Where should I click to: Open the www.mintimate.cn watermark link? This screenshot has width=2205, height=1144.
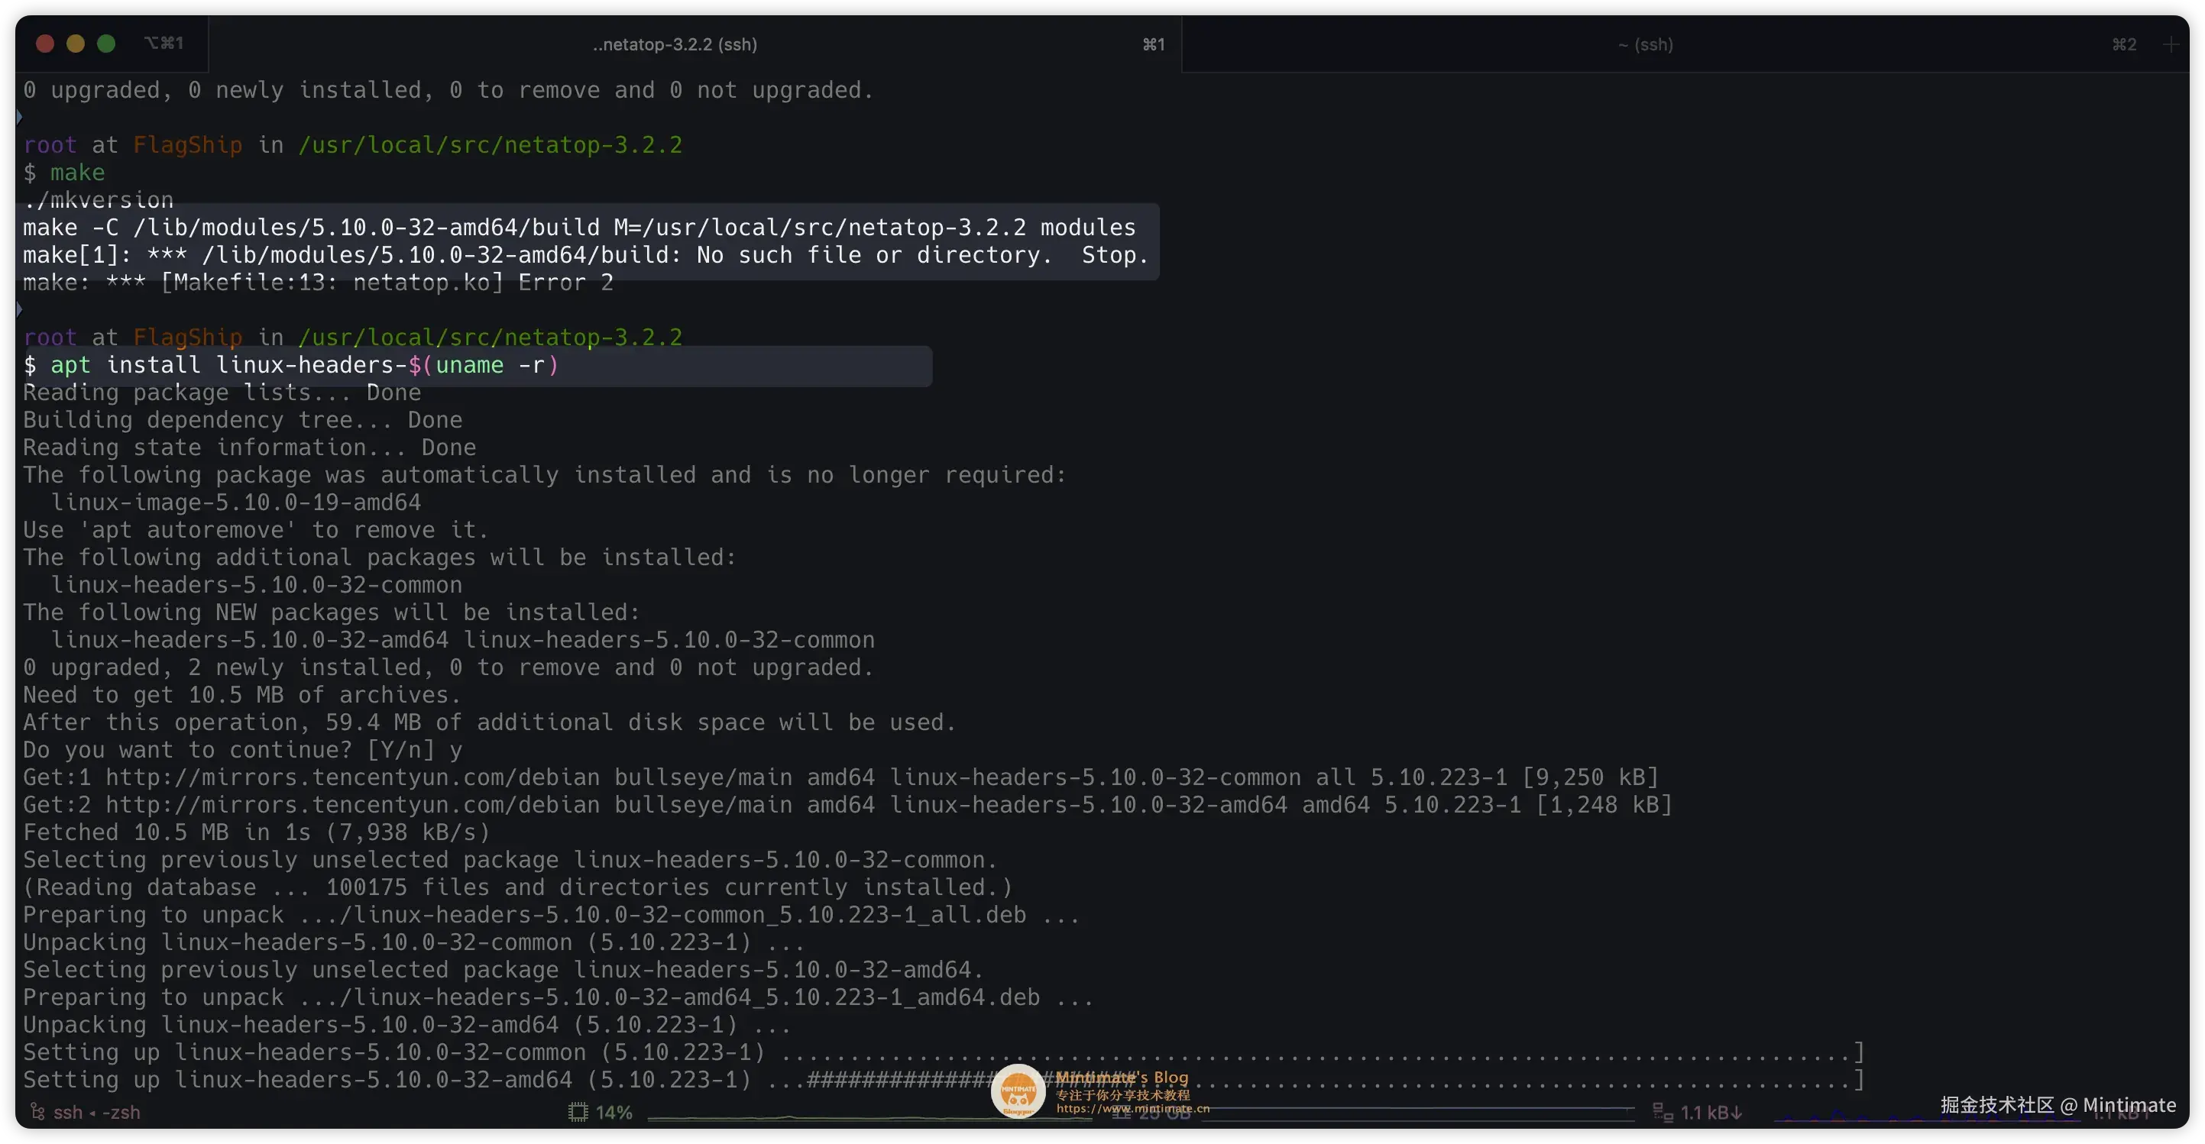(x=1132, y=1109)
